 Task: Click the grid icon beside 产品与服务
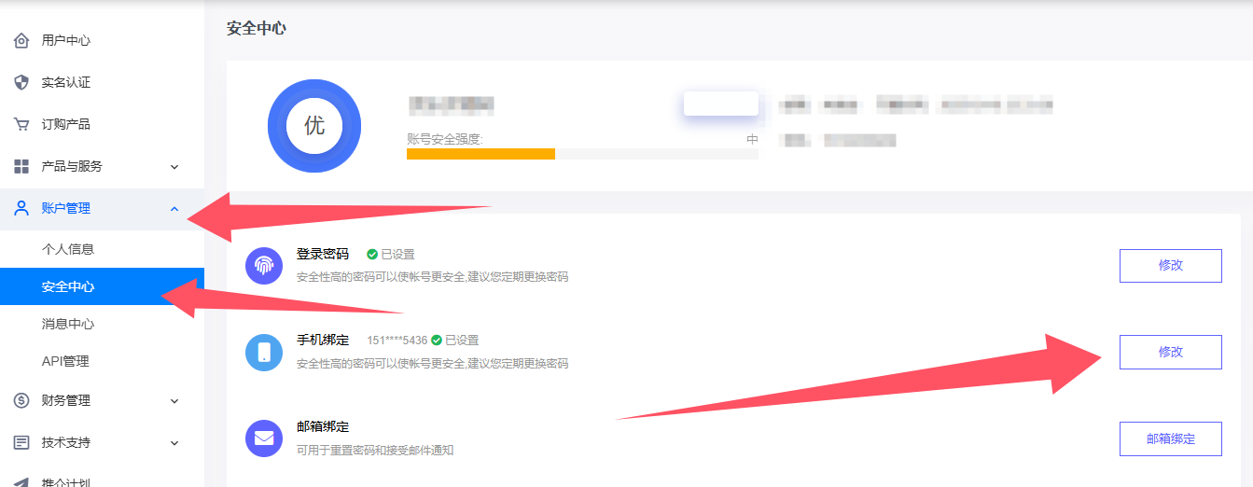tap(21, 166)
